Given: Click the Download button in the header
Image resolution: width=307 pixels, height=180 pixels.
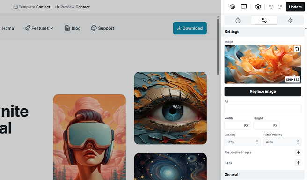Looking at the screenshot, I should coord(190,28).
